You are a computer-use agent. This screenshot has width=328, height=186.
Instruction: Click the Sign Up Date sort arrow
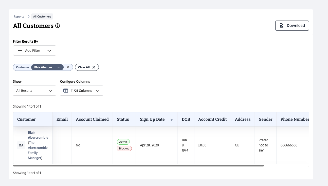tap(172, 120)
